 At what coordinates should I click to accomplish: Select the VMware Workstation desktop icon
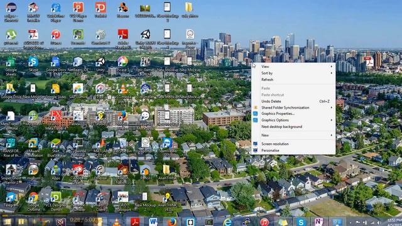(33, 148)
